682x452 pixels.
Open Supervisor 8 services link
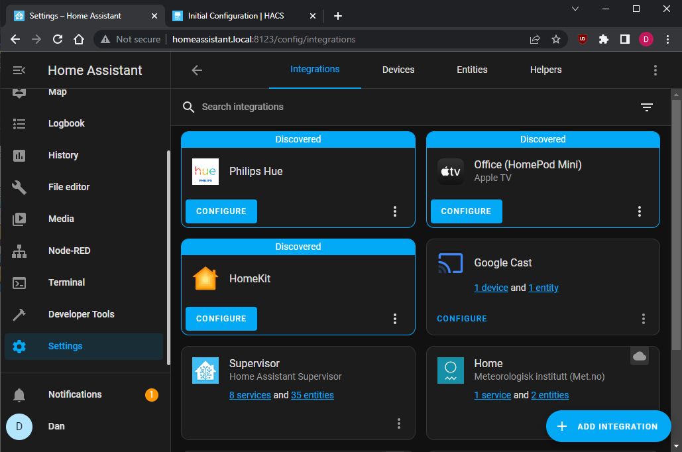click(x=250, y=395)
